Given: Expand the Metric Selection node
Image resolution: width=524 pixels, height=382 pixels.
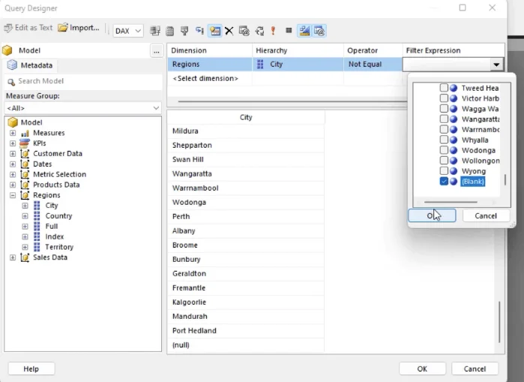Looking at the screenshot, I should click(x=13, y=174).
